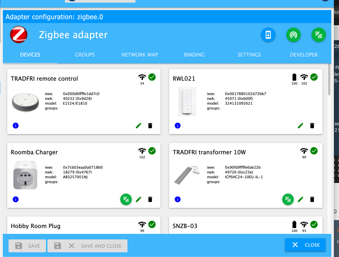Click nwk value 49726 (0xc23e)
The width and height of the screenshot is (339, 257).
point(239,172)
